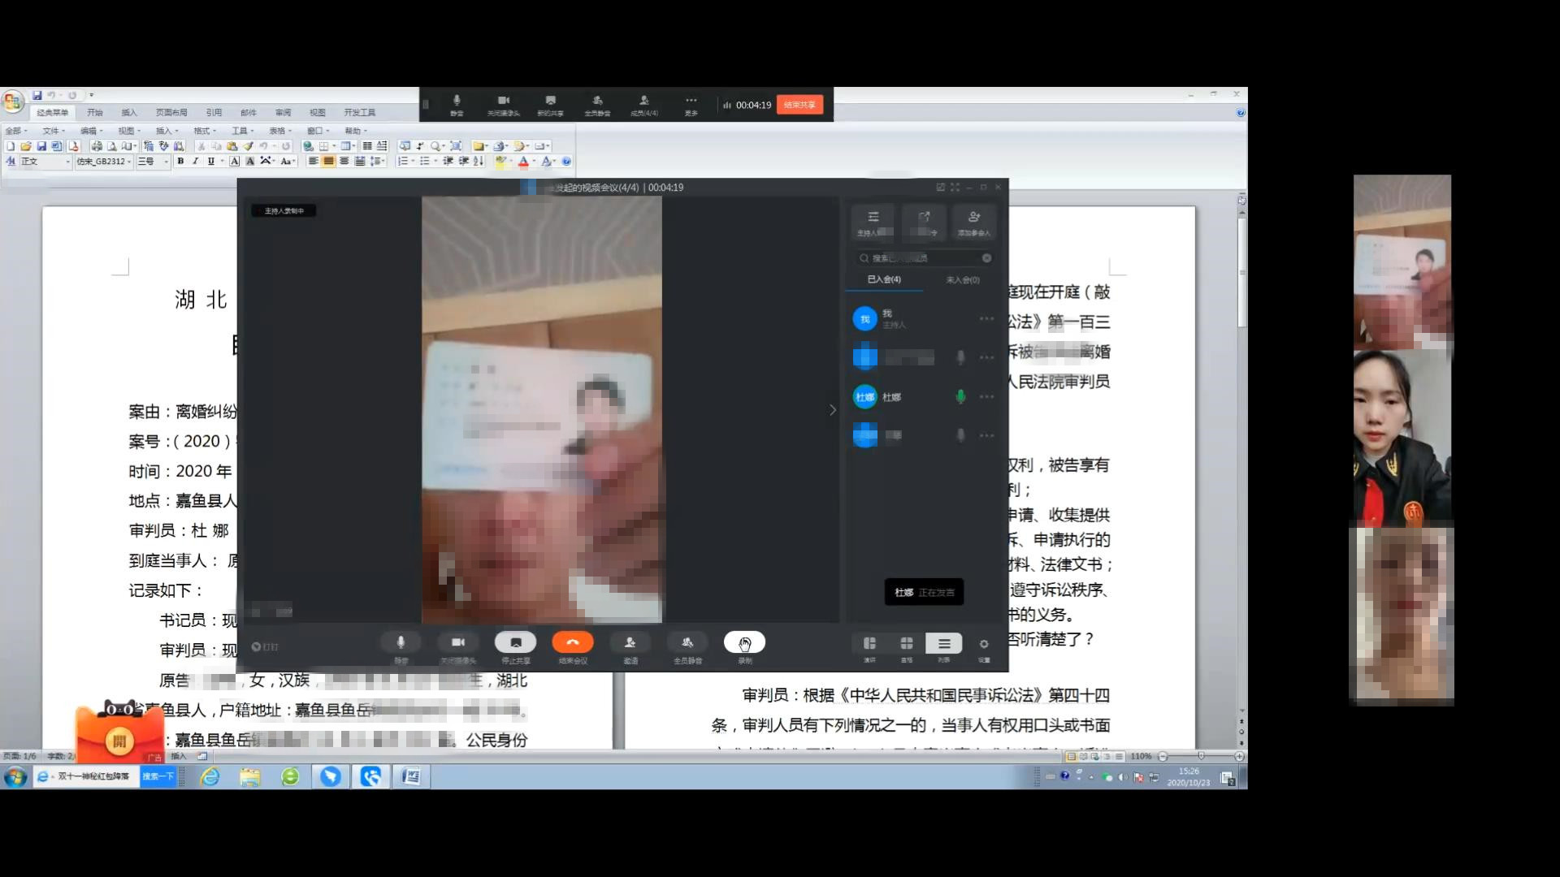Click the red font color swatch
1560x877 pixels.
click(523, 162)
